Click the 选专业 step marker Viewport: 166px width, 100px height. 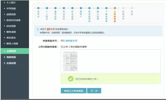(38, 8)
